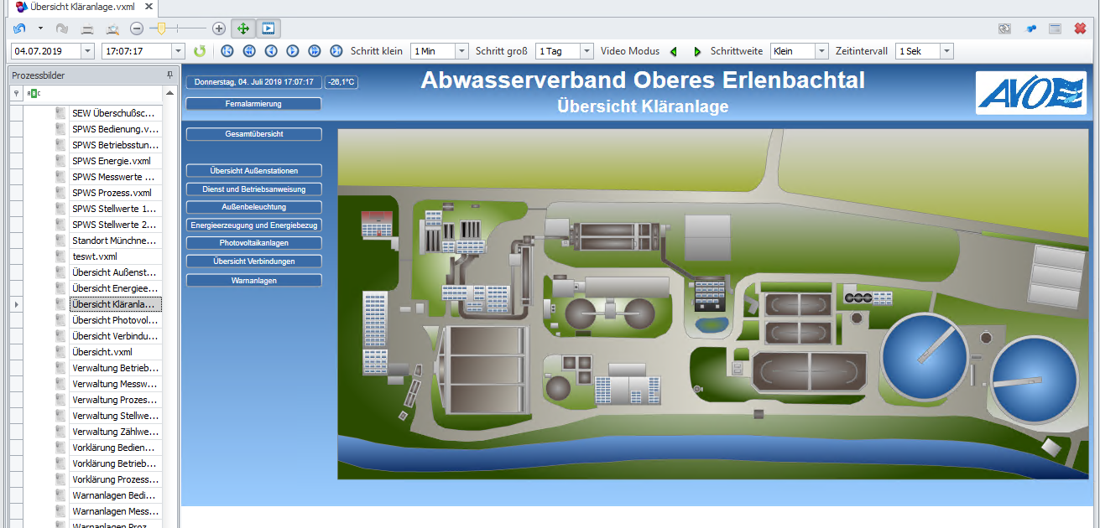Click the Photovoltaikanlagen button

(253, 243)
